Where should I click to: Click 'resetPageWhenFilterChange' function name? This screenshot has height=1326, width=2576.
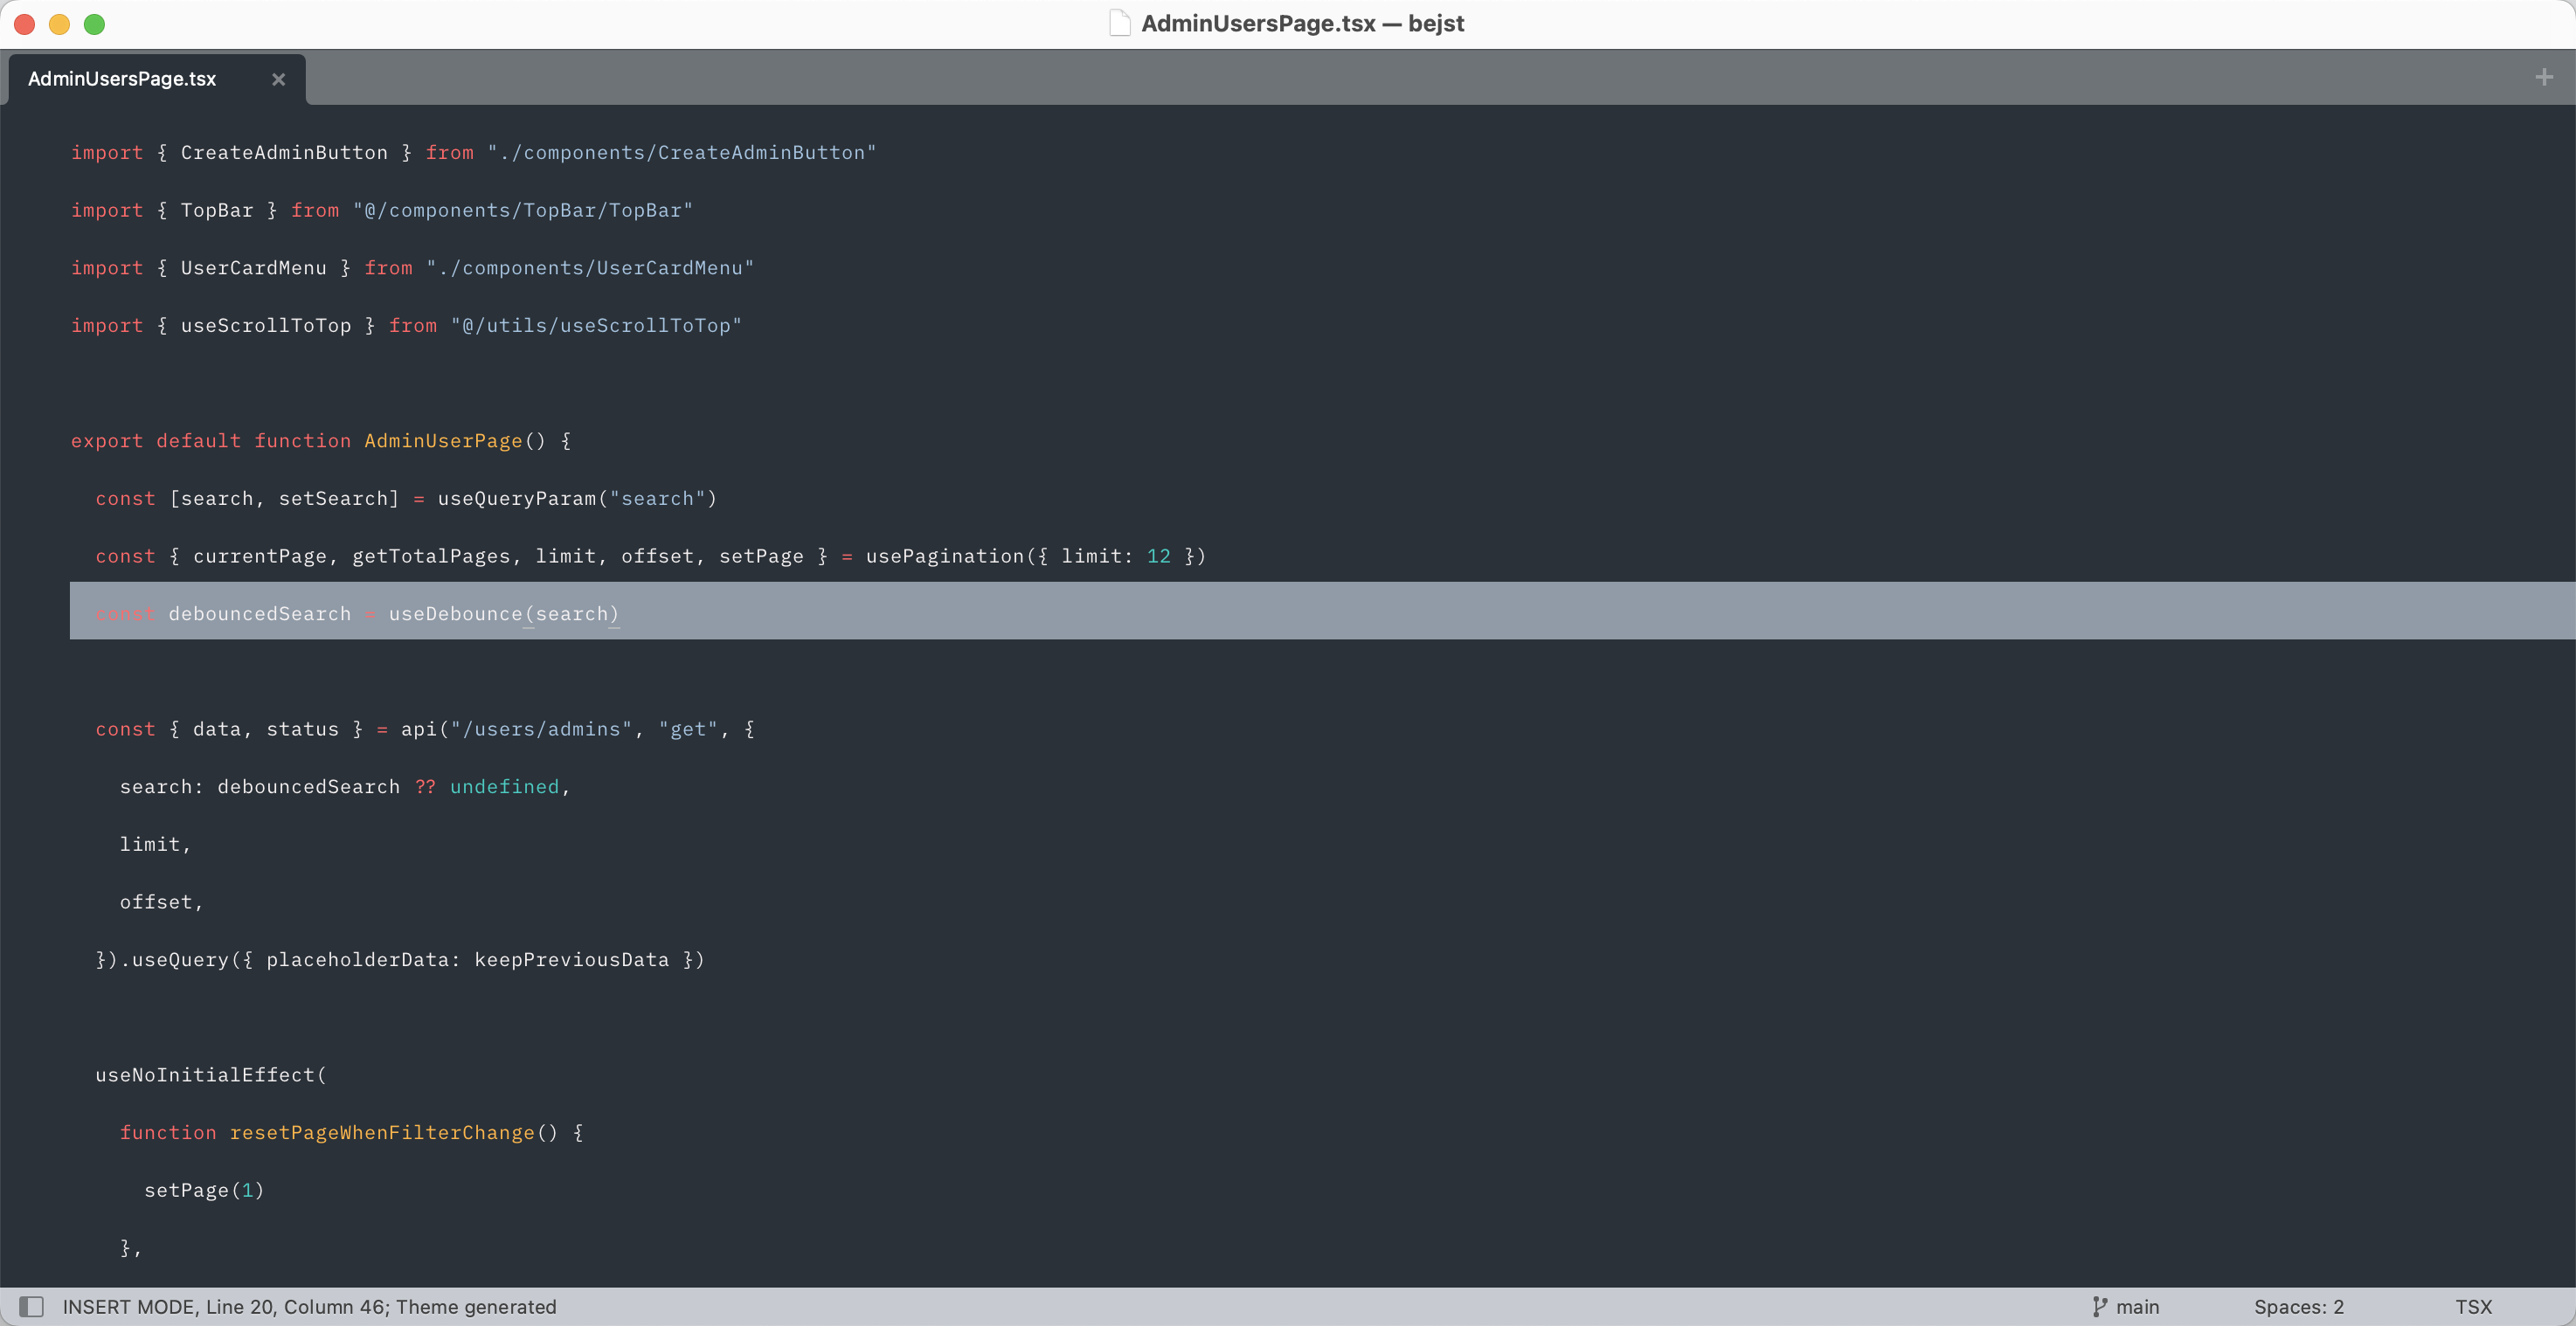(382, 1133)
